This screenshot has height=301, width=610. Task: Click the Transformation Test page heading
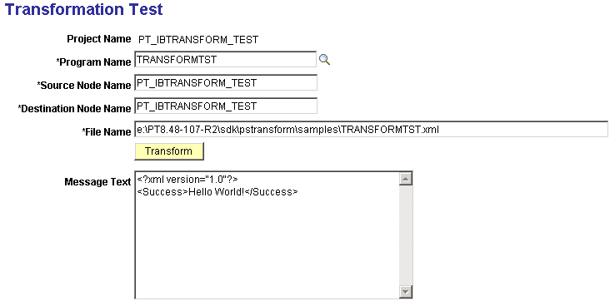[x=83, y=9]
